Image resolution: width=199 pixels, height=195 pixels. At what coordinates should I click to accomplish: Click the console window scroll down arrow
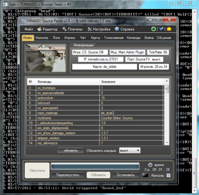coord(195,191)
